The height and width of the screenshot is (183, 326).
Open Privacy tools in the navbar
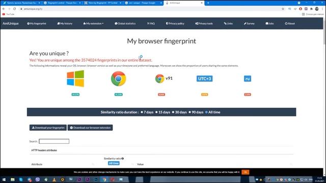[x=204, y=23]
